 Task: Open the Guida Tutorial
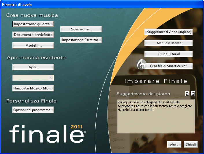click(169, 54)
